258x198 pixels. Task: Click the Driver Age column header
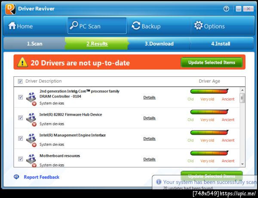209,81
